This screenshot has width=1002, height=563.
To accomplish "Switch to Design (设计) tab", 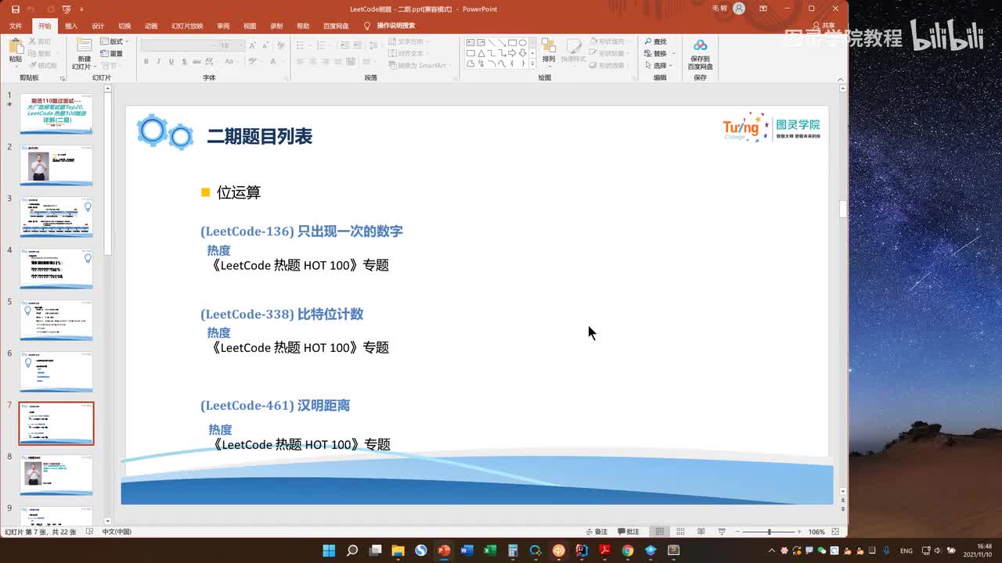I will [98, 26].
